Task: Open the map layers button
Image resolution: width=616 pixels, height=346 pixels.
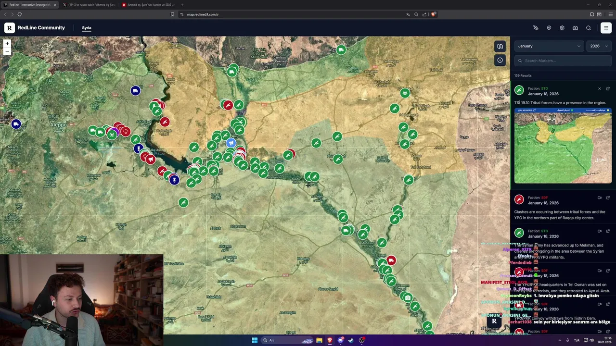Action: click(x=500, y=47)
